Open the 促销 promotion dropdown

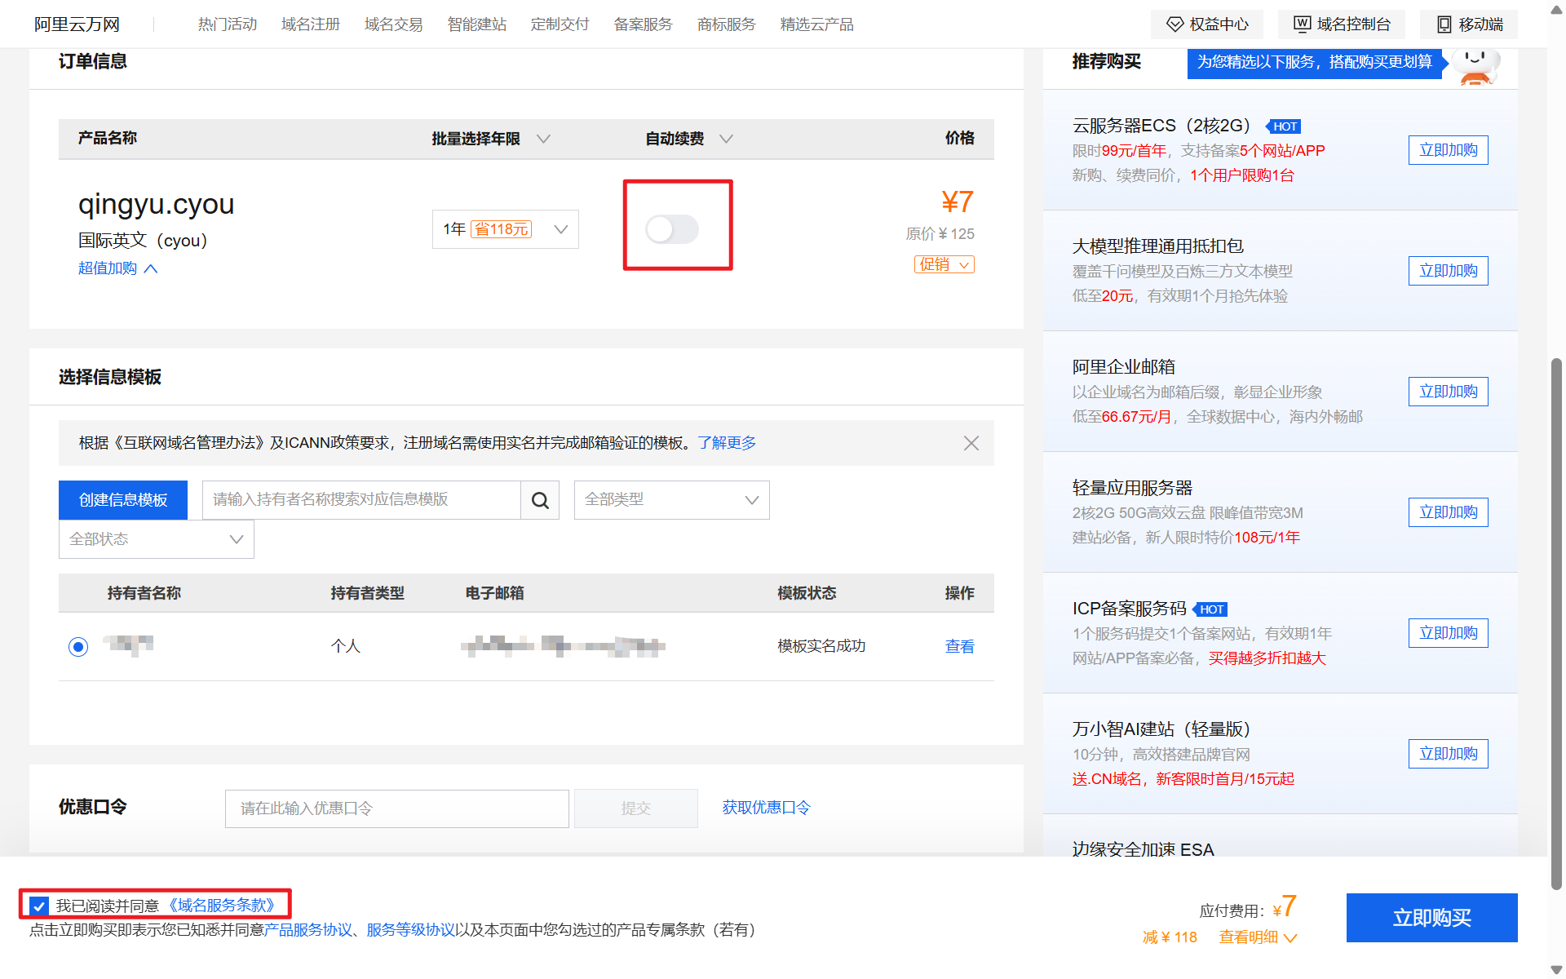(944, 264)
